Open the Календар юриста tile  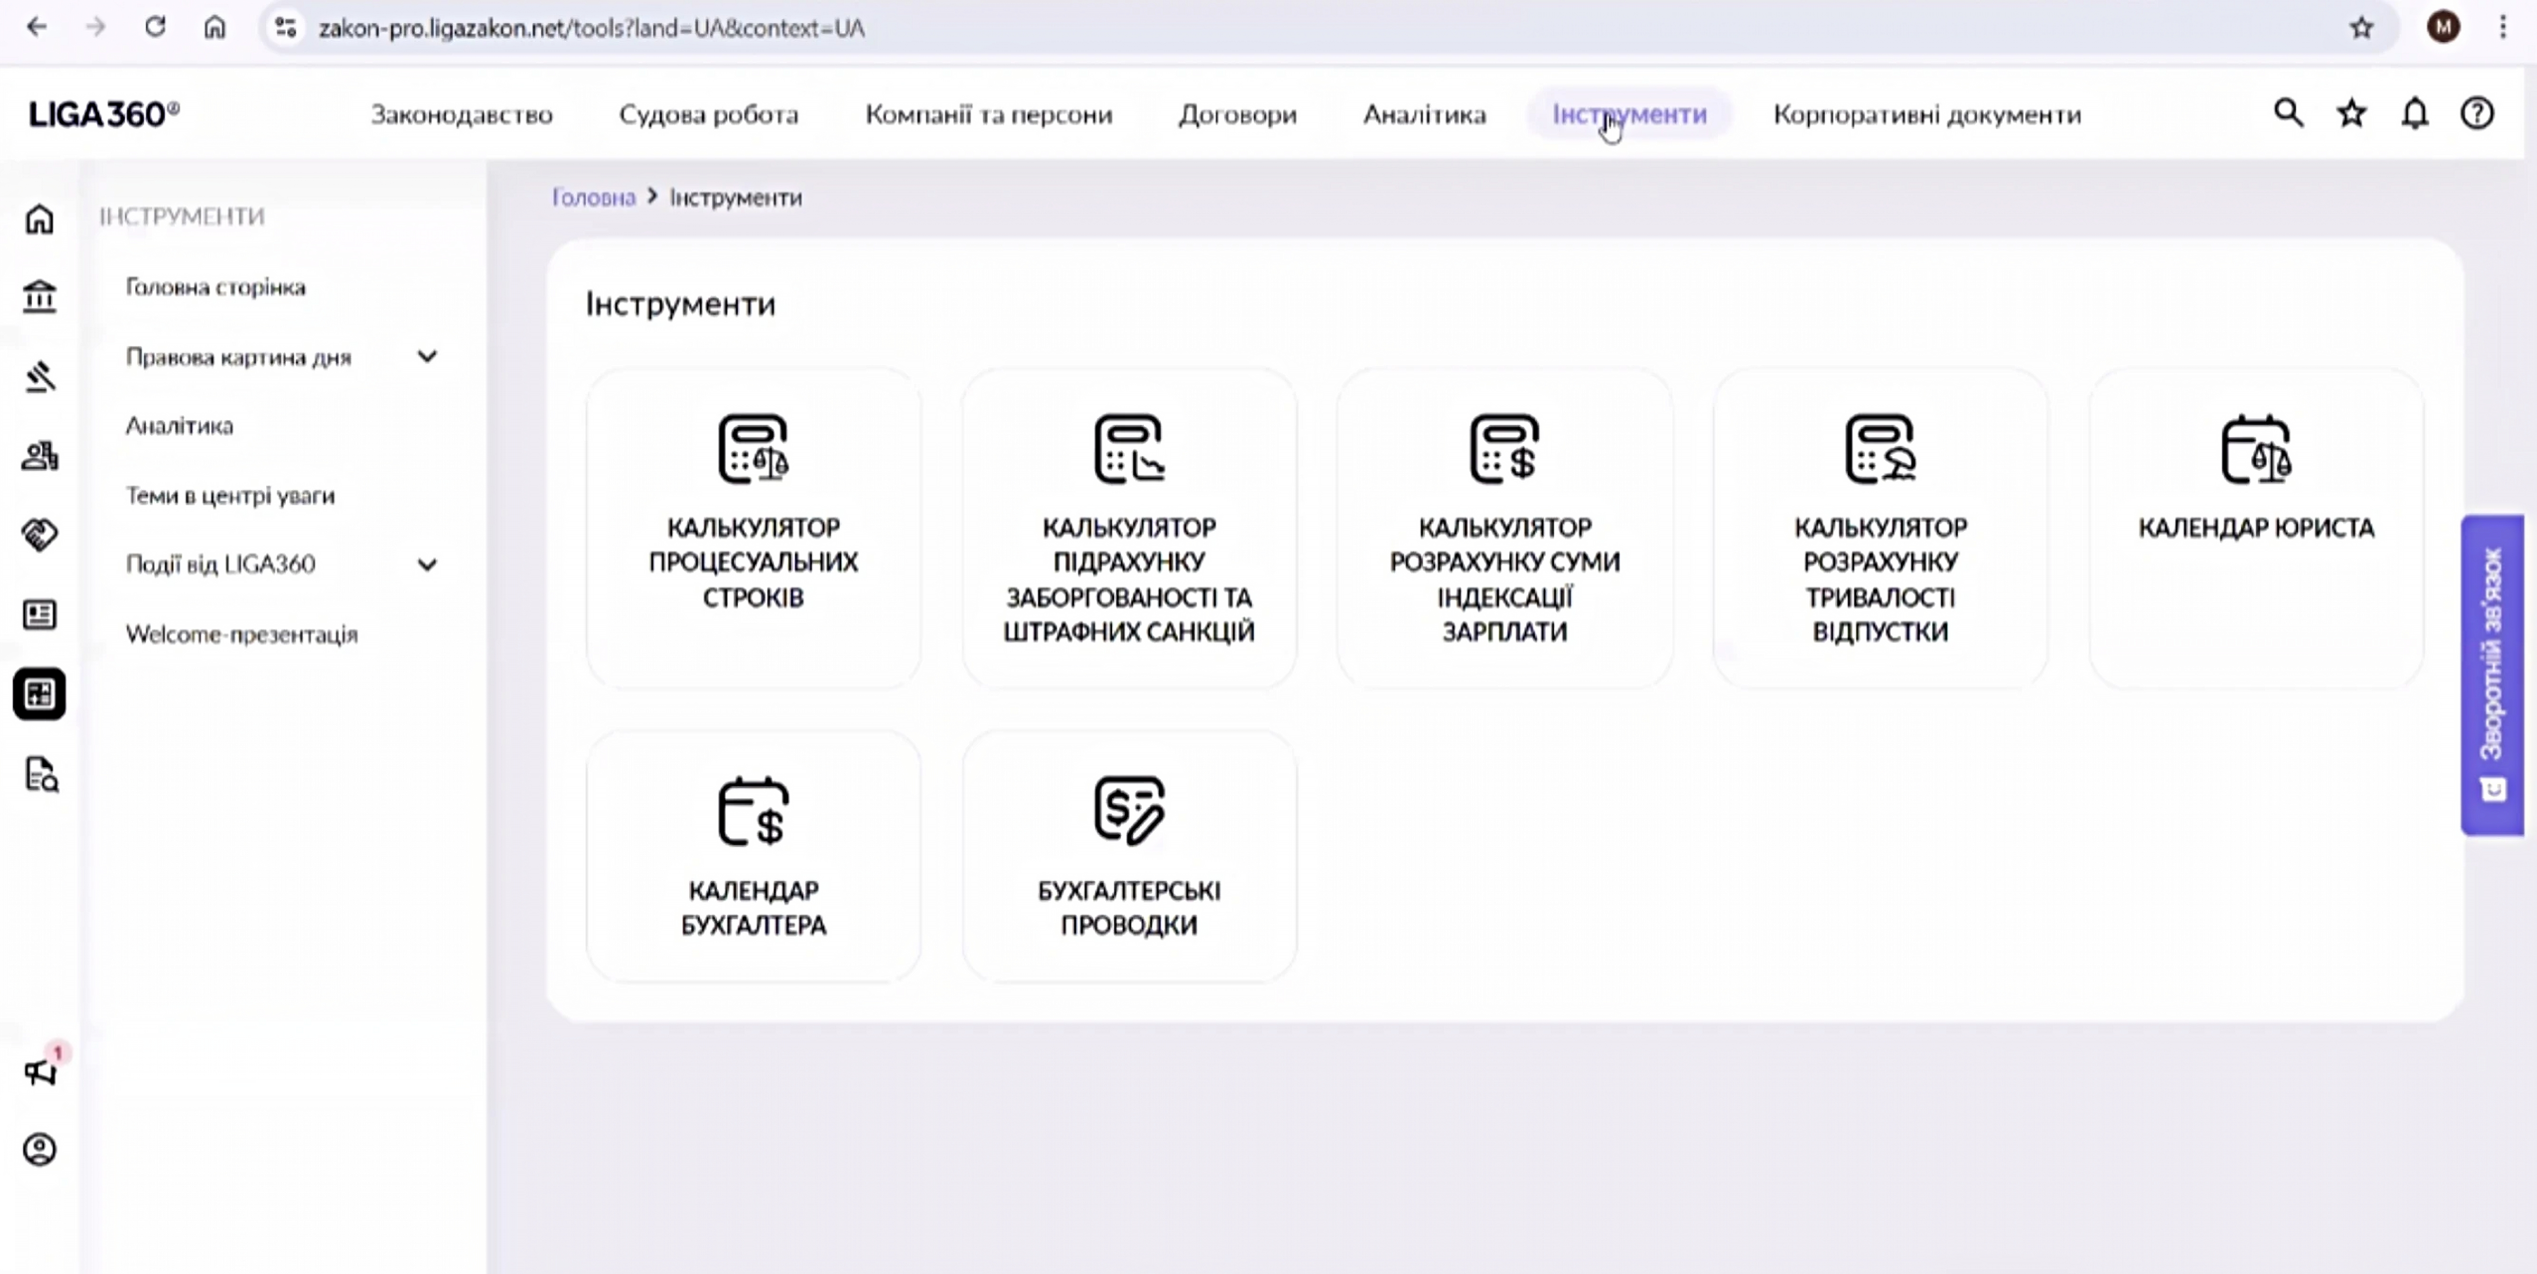click(x=2255, y=528)
